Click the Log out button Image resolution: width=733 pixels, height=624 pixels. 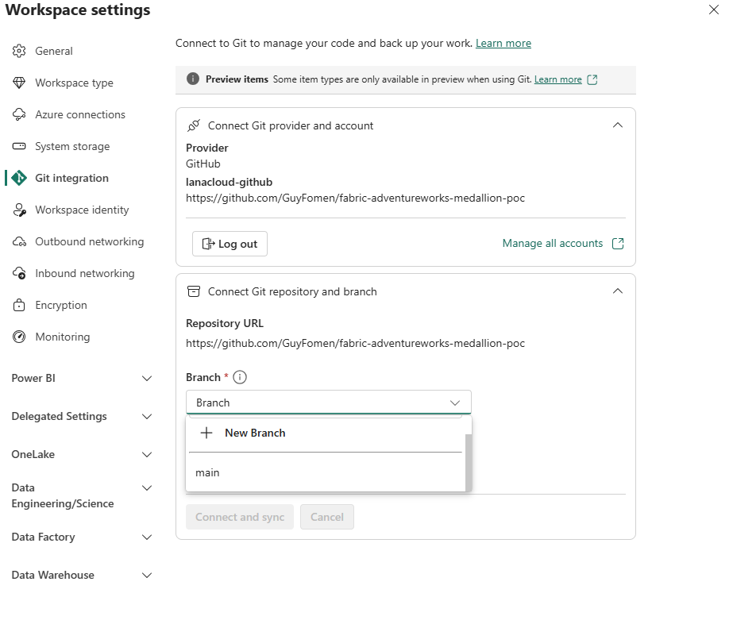230,244
